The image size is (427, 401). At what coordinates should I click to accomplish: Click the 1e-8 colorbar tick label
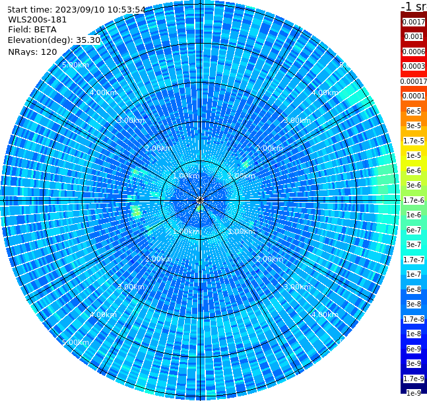click(x=414, y=334)
